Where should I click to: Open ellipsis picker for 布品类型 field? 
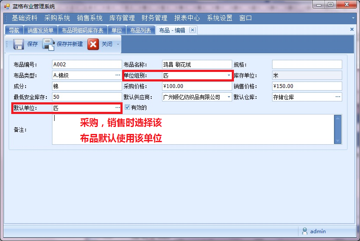coord(117,75)
